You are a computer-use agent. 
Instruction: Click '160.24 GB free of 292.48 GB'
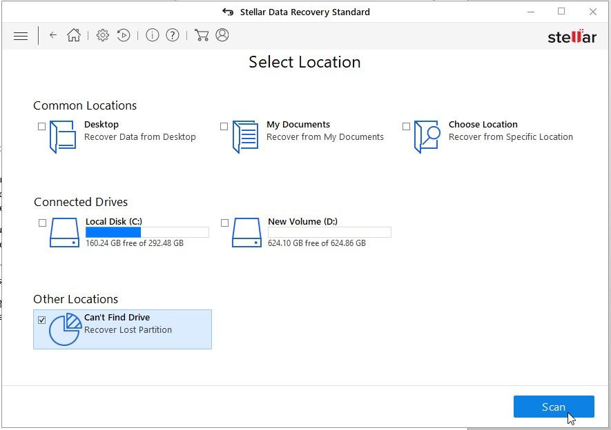tap(135, 243)
